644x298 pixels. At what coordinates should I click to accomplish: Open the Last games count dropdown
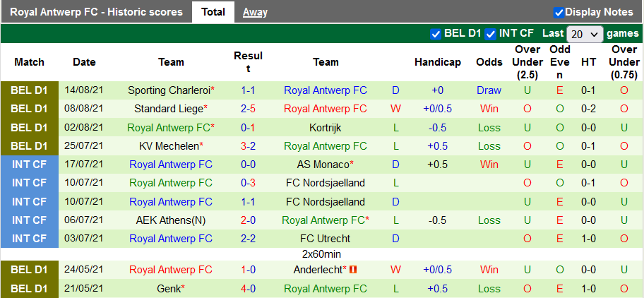tap(585, 34)
